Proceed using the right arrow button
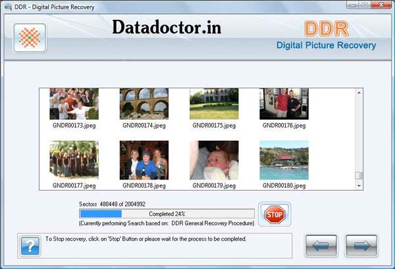 click(361, 245)
